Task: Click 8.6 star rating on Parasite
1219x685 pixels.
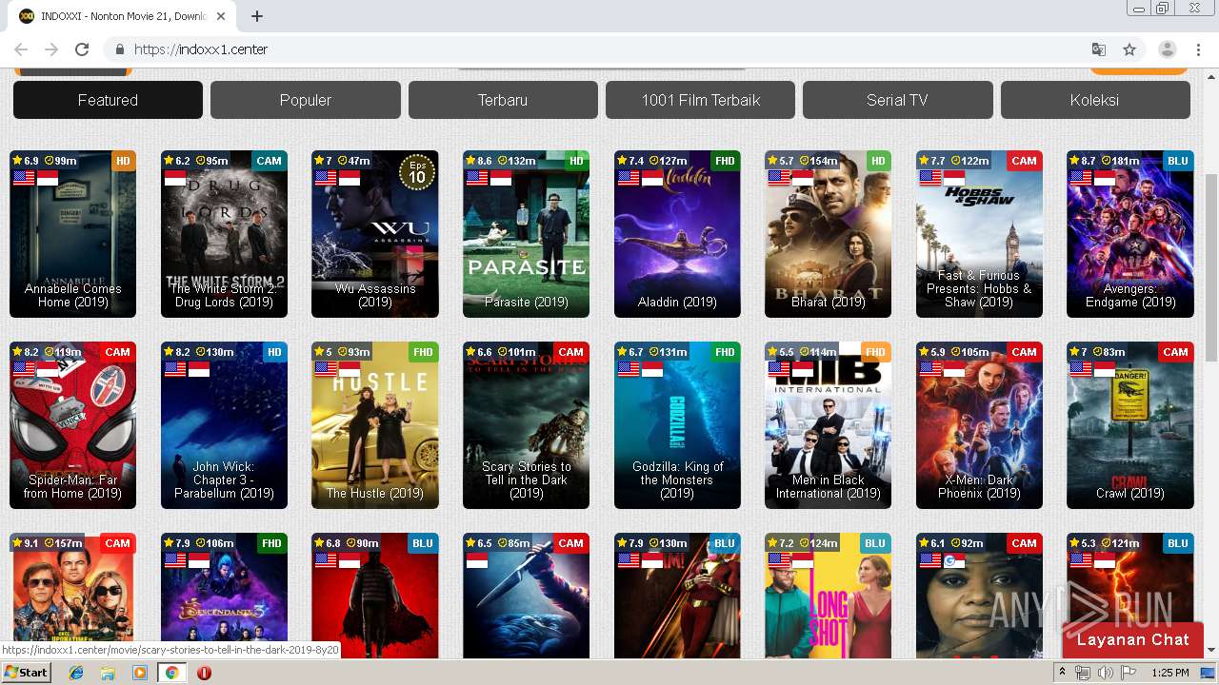Action: pyautogui.click(x=479, y=161)
